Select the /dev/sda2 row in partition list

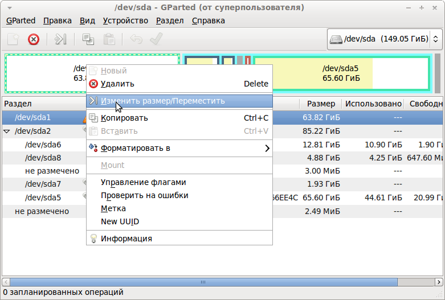coord(222,131)
